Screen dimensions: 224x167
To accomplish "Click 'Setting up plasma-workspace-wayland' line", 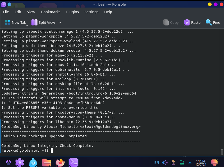I will 68,41.
